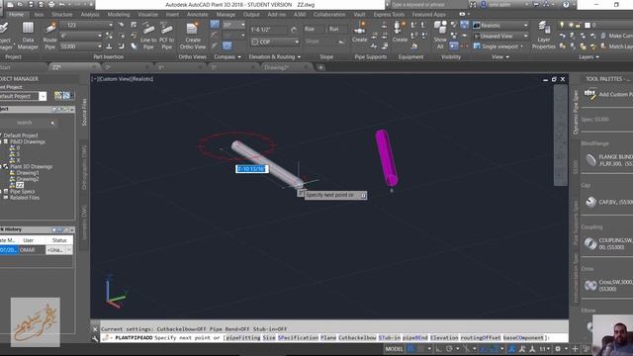This screenshot has height=356, width=633.
Task: Click the layer light bulb on/off icon
Action: click(562, 25)
